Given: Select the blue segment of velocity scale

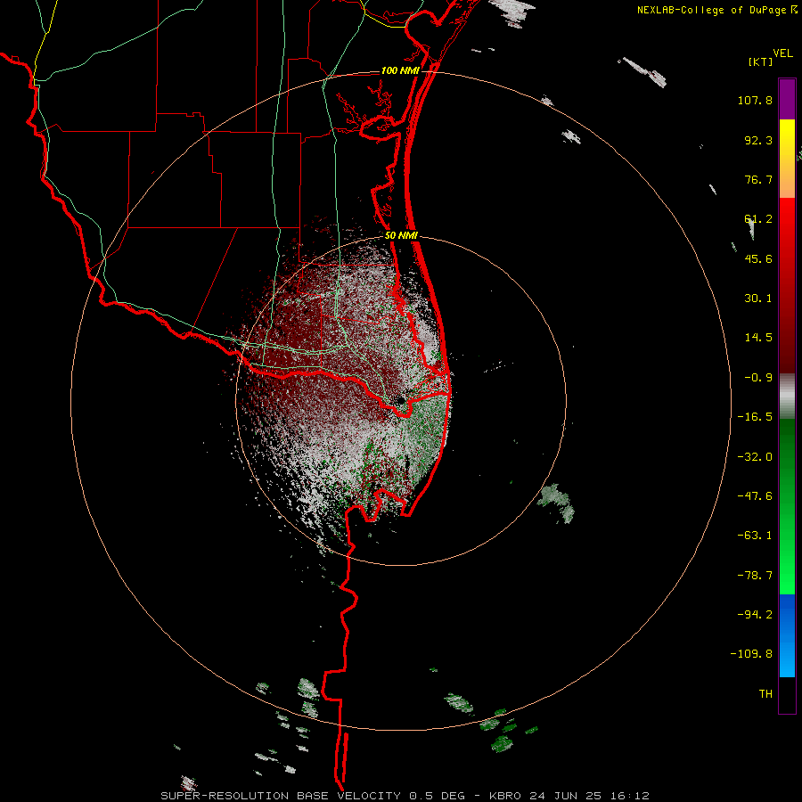Looking at the screenshot, I should 787,635.
